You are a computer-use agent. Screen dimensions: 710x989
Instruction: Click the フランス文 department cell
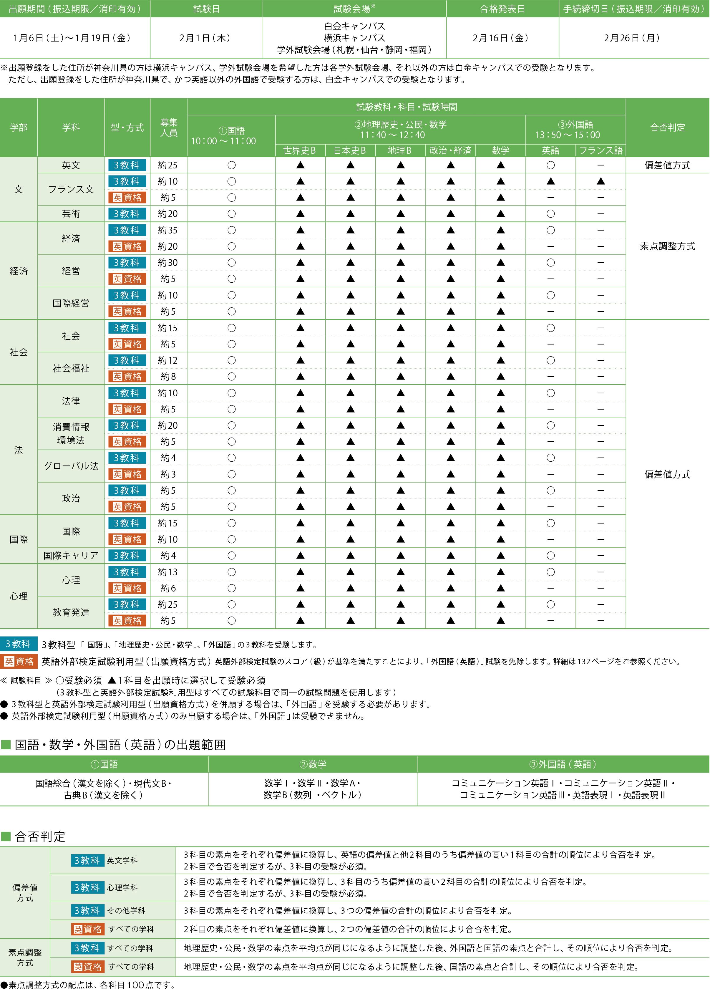pyautogui.click(x=71, y=189)
